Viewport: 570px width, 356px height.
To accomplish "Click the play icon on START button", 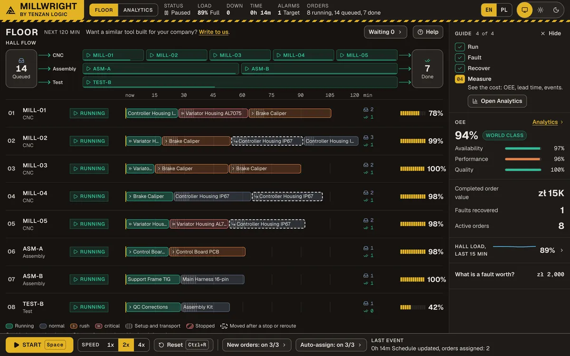I will (x=17, y=345).
